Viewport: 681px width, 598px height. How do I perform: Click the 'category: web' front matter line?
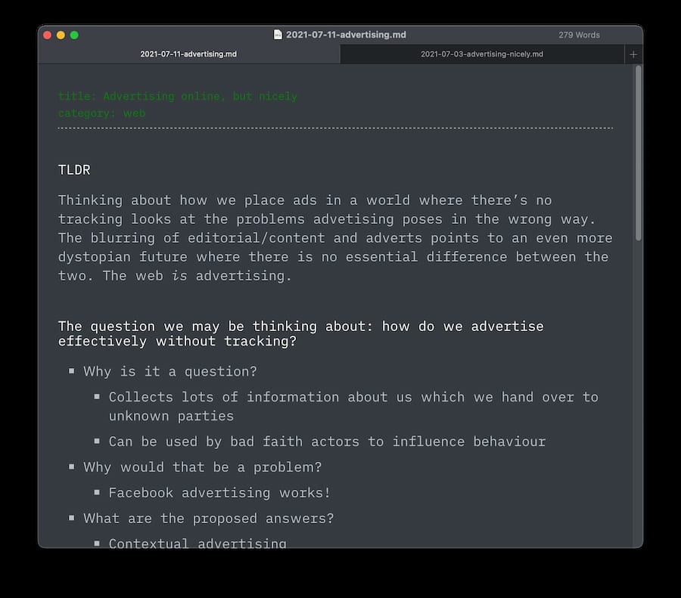(x=102, y=113)
